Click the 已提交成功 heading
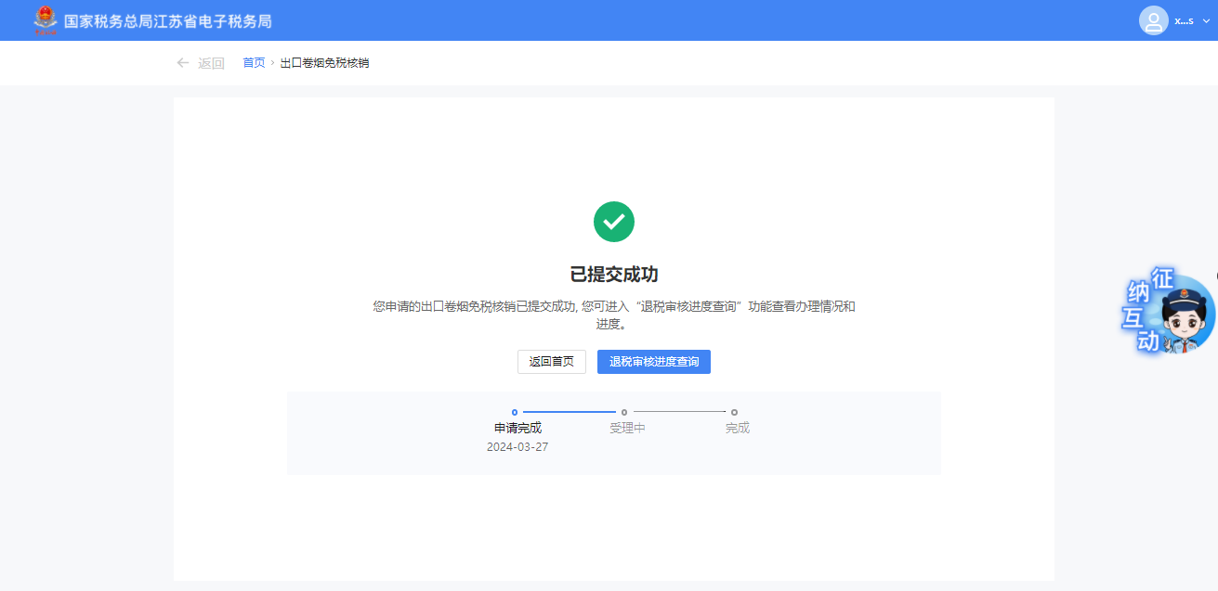1218x591 pixels. coord(613,275)
